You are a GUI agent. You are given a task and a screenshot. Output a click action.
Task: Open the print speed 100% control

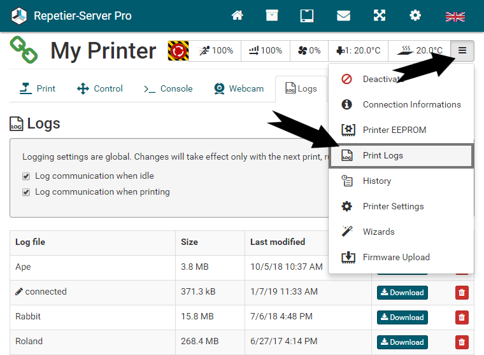pyautogui.click(x=217, y=51)
